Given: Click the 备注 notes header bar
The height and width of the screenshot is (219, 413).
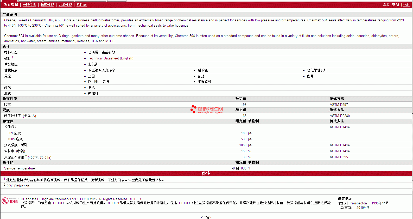Looking at the screenshot, I should click(x=206, y=173).
